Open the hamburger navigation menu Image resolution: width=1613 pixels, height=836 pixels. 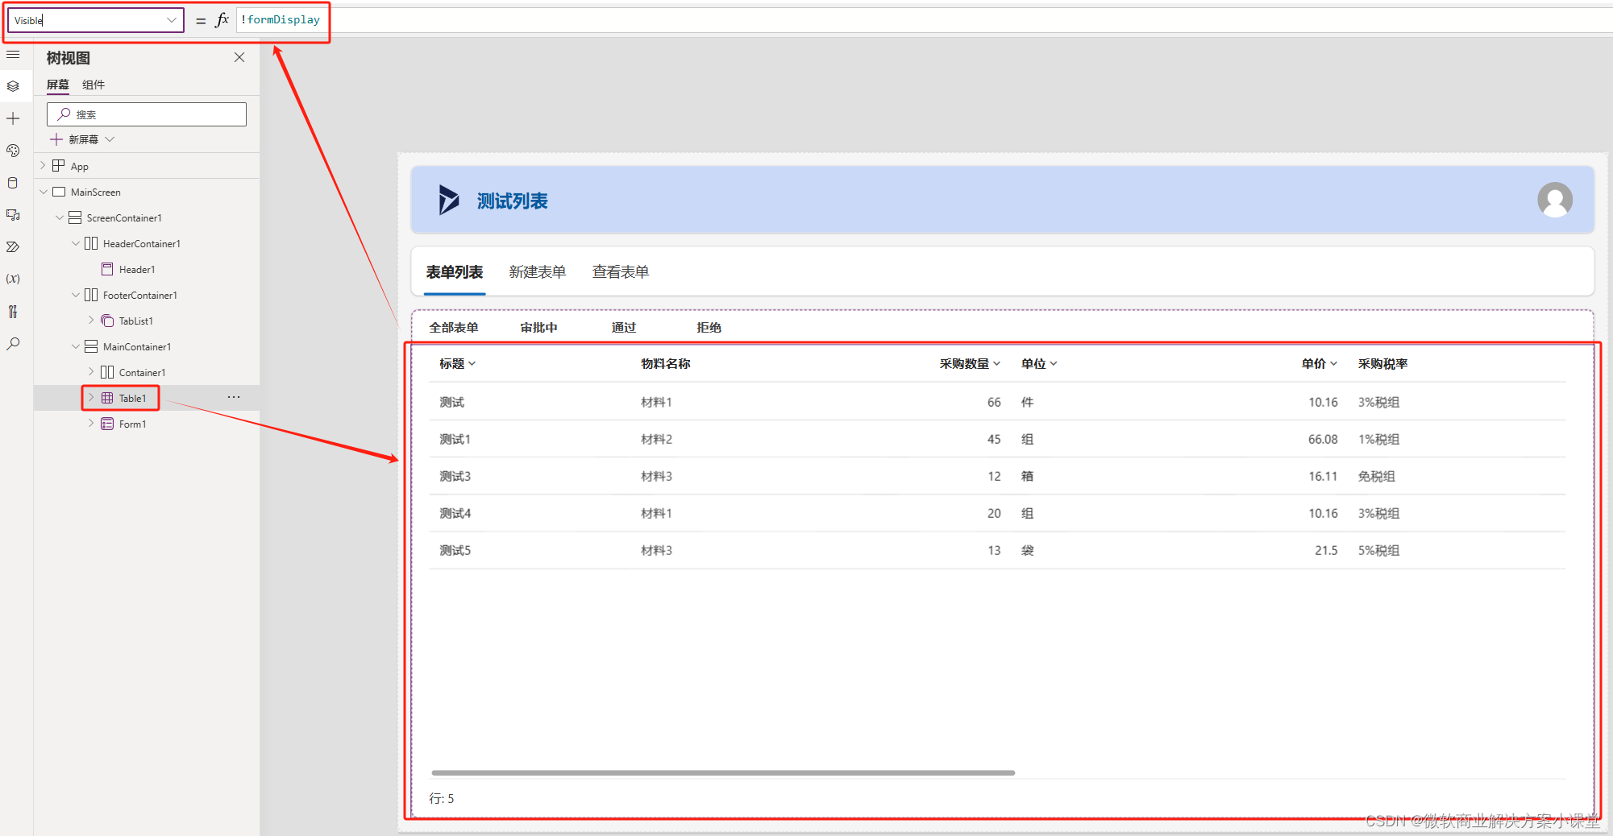tap(13, 54)
